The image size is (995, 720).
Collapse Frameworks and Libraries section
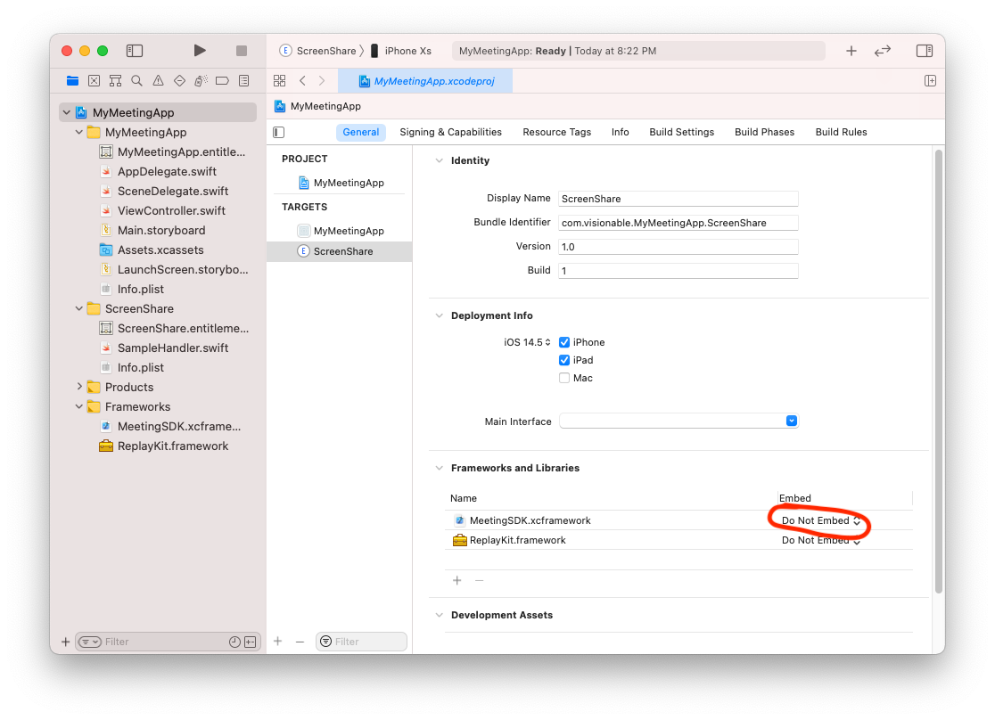click(x=439, y=468)
